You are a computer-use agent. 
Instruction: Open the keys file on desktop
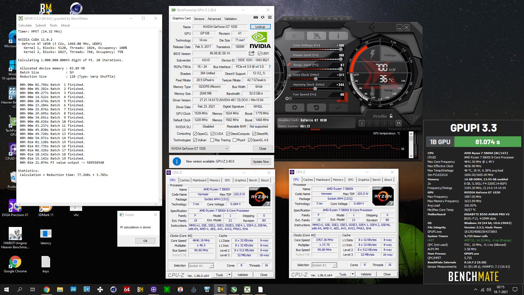click(x=46, y=264)
